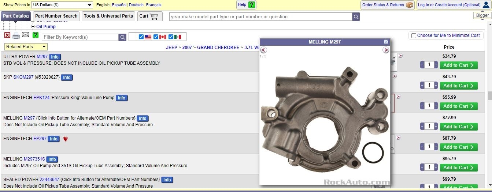Viewport: 492px width, 192px height.
Task: Add the $43.79 part to cart
Action: (458, 86)
